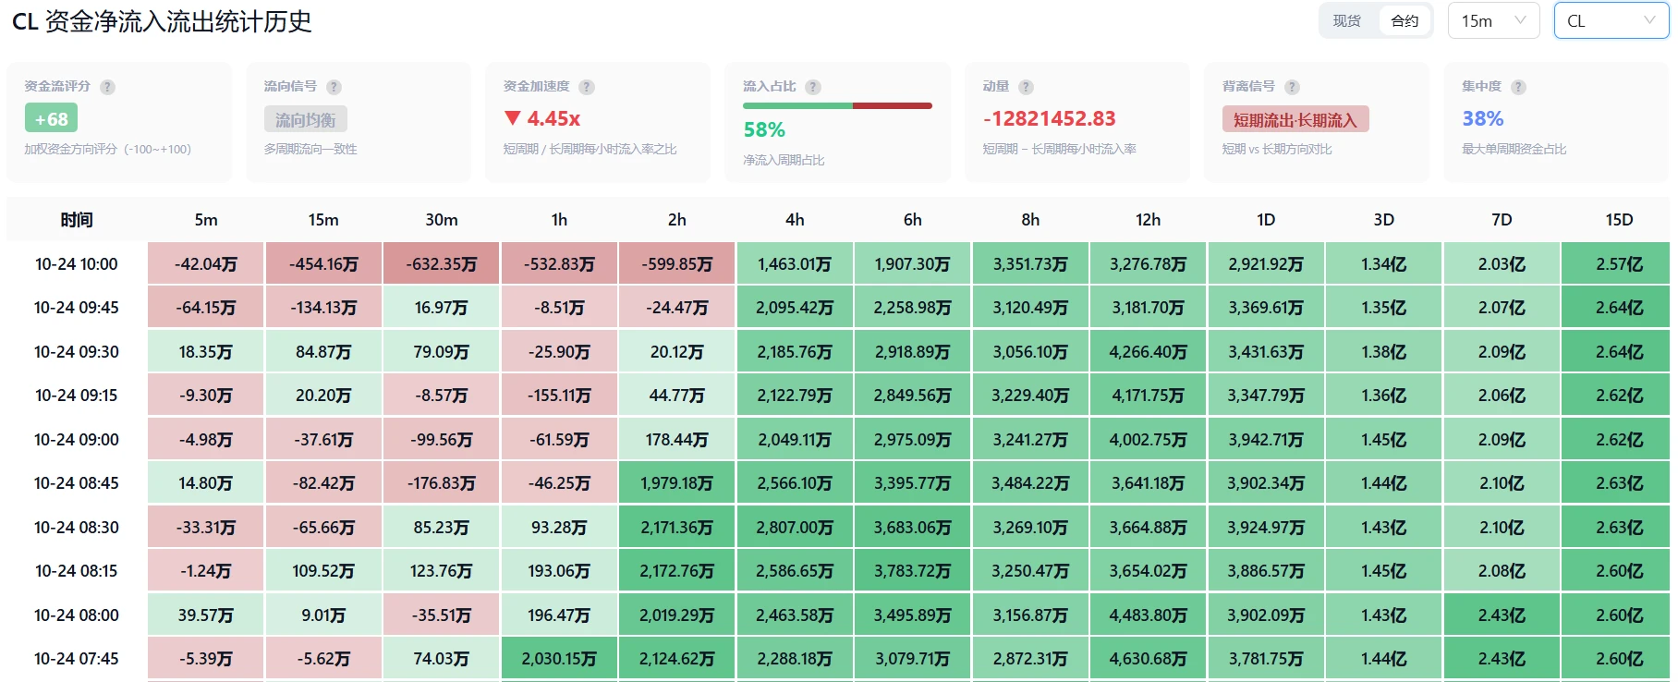Click the 1D column header
The width and height of the screenshot is (1678, 682).
coord(1266,220)
